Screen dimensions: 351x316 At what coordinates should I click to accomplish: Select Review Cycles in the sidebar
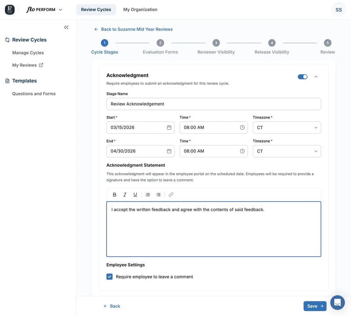pos(30,40)
